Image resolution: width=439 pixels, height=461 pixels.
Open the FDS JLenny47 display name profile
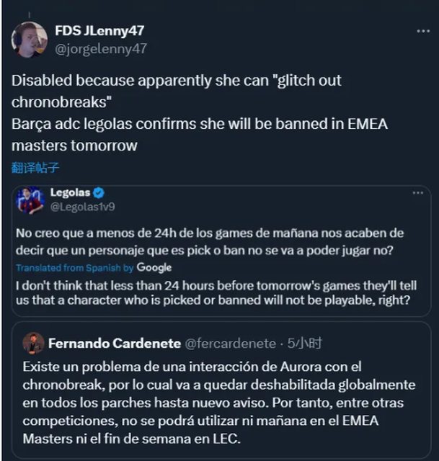click(99, 31)
